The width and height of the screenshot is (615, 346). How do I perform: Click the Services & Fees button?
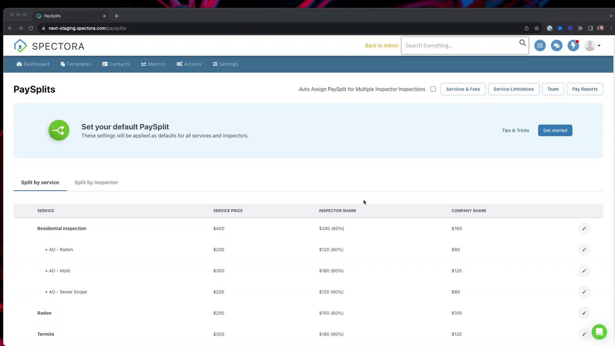click(463, 89)
